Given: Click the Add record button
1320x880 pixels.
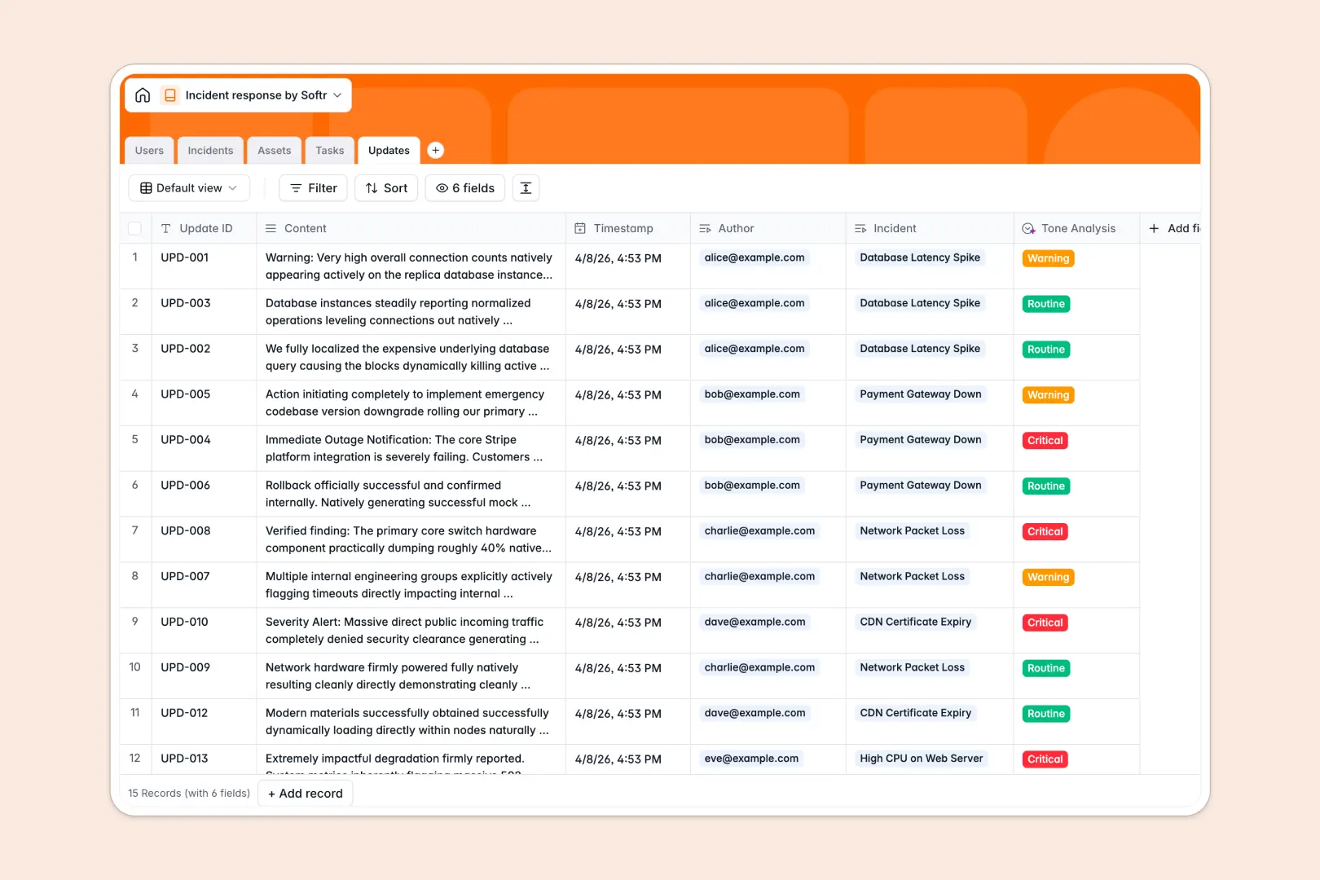Looking at the screenshot, I should [x=305, y=793].
